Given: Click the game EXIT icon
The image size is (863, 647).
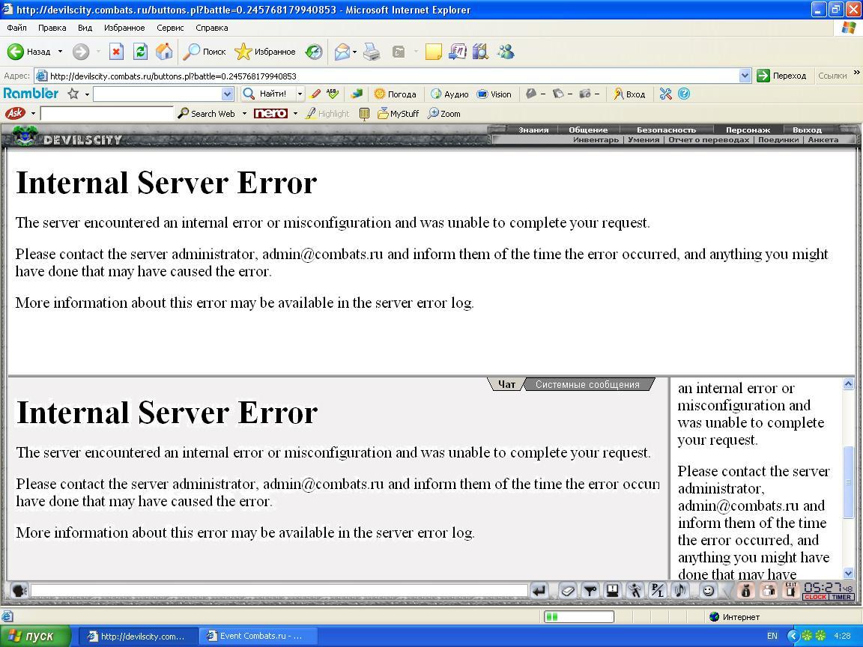Looking at the screenshot, I should (791, 590).
